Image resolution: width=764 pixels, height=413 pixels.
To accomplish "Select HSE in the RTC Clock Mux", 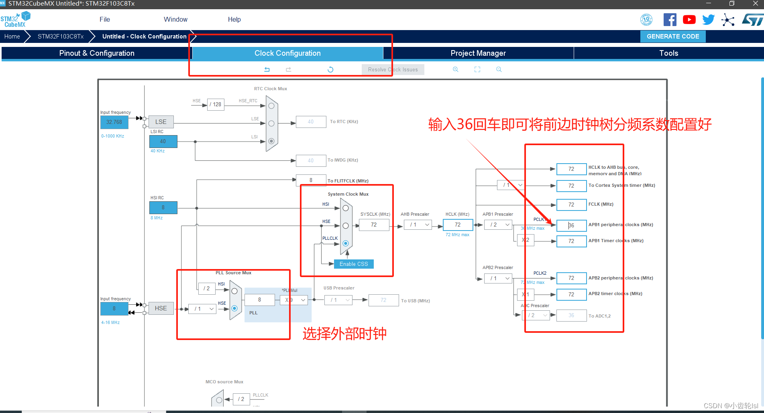I will (271, 106).
